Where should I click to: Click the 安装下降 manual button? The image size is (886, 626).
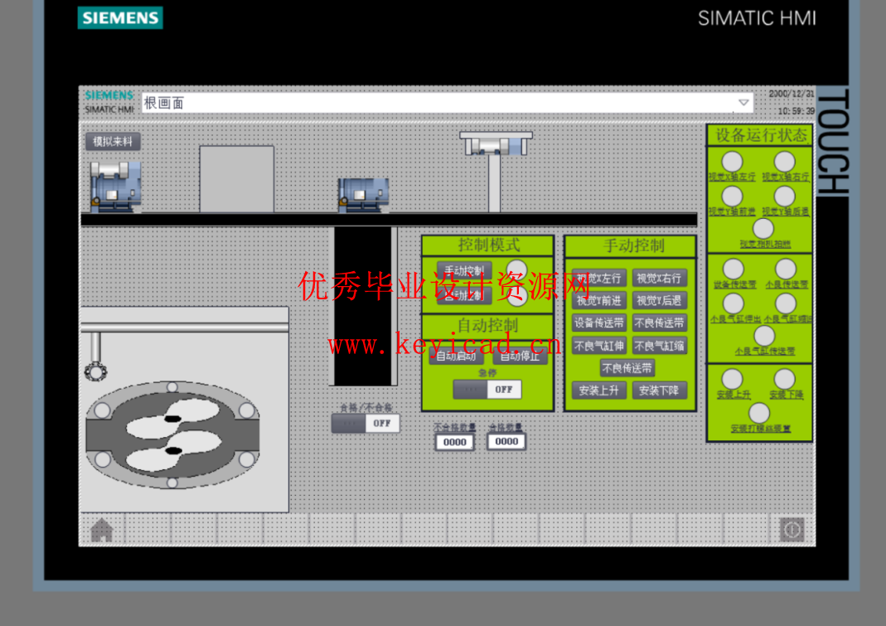[x=660, y=391]
